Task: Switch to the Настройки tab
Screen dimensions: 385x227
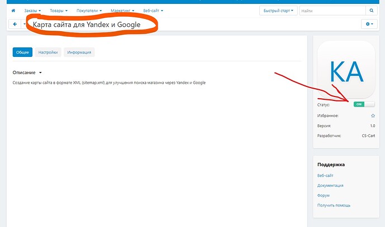Action: pyautogui.click(x=48, y=52)
